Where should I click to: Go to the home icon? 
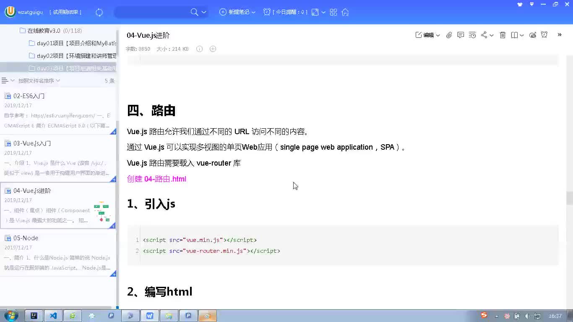point(345,12)
